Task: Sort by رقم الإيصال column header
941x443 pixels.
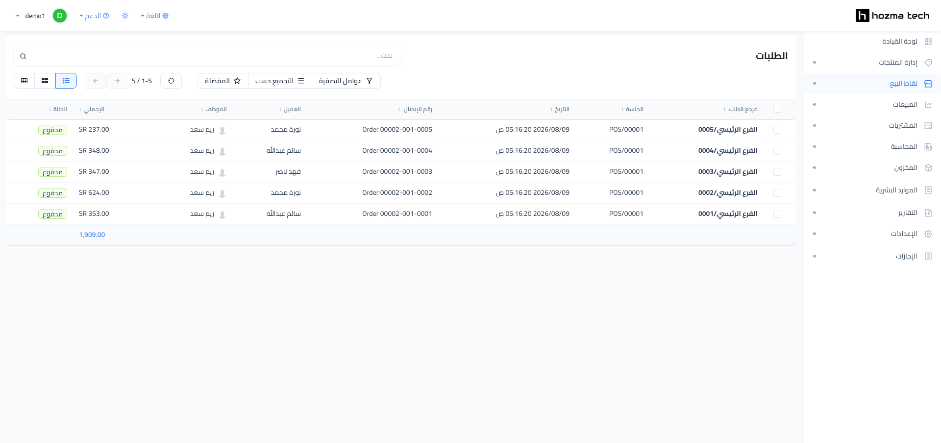Action: [x=415, y=109]
